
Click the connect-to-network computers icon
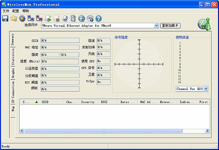tap(31, 18)
